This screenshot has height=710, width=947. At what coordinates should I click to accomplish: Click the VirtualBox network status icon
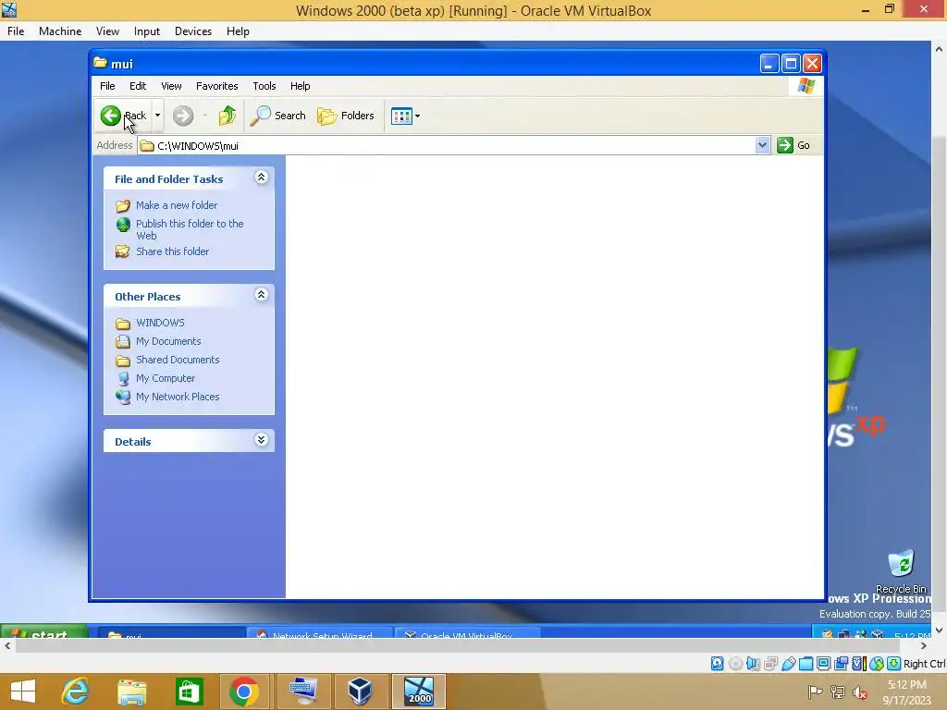click(x=770, y=664)
